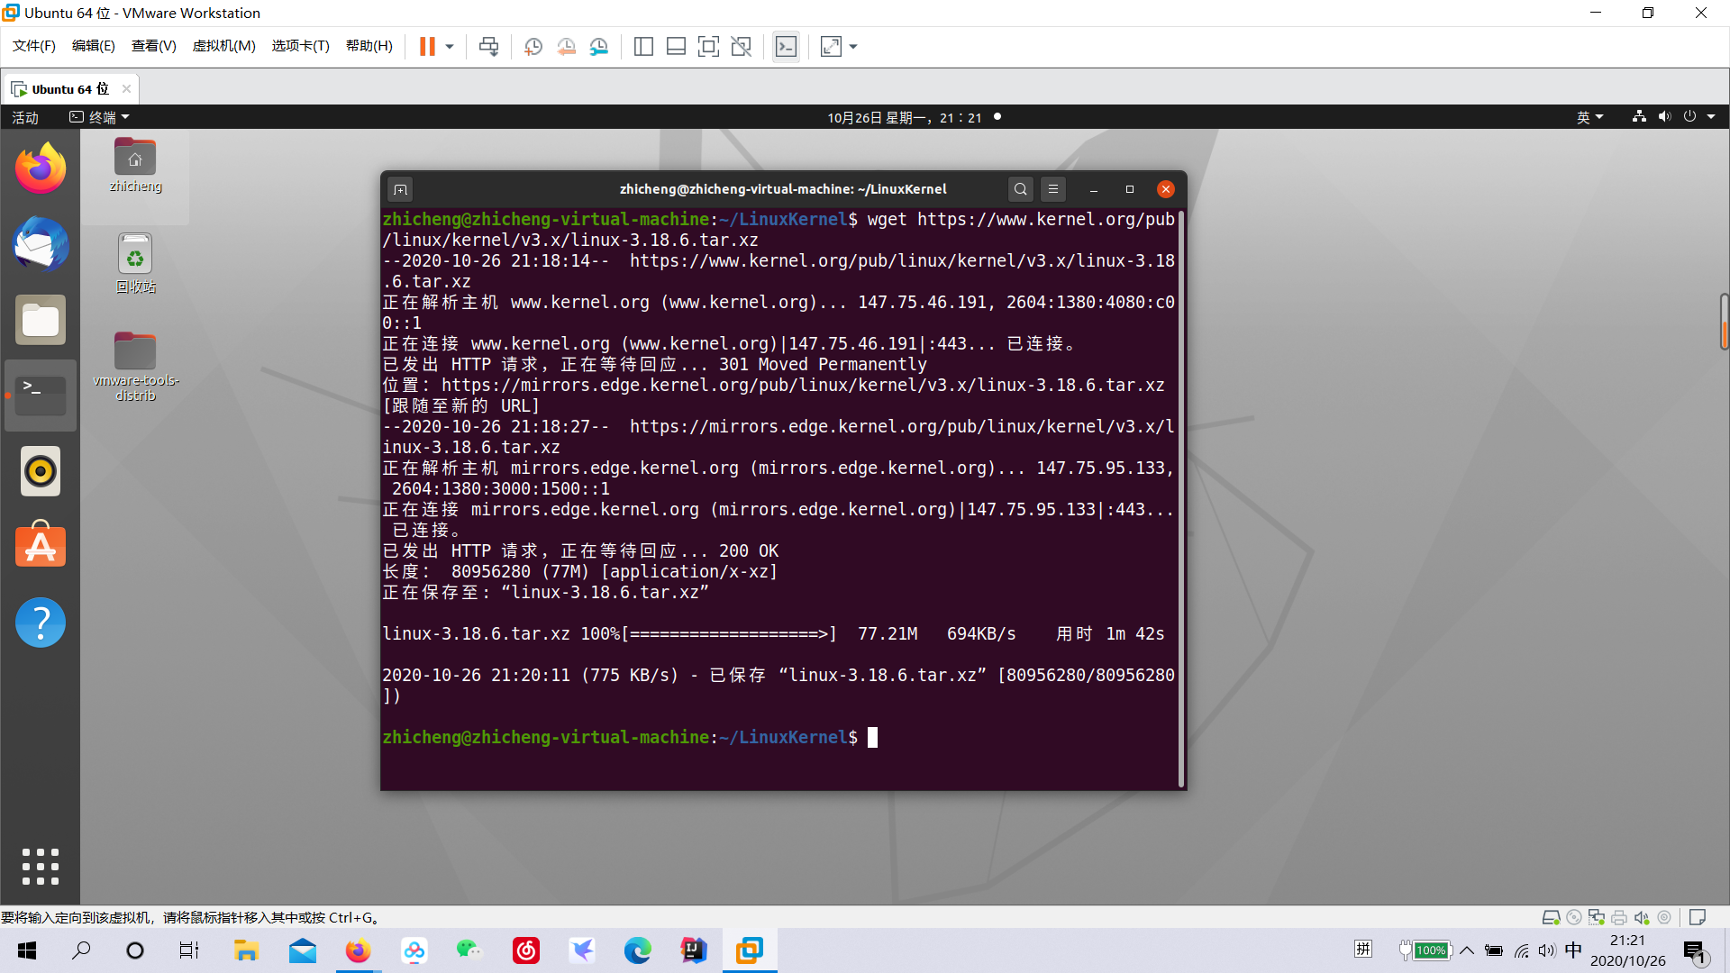
Task: Open the terminal hamburger menu
Action: click(x=1052, y=189)
